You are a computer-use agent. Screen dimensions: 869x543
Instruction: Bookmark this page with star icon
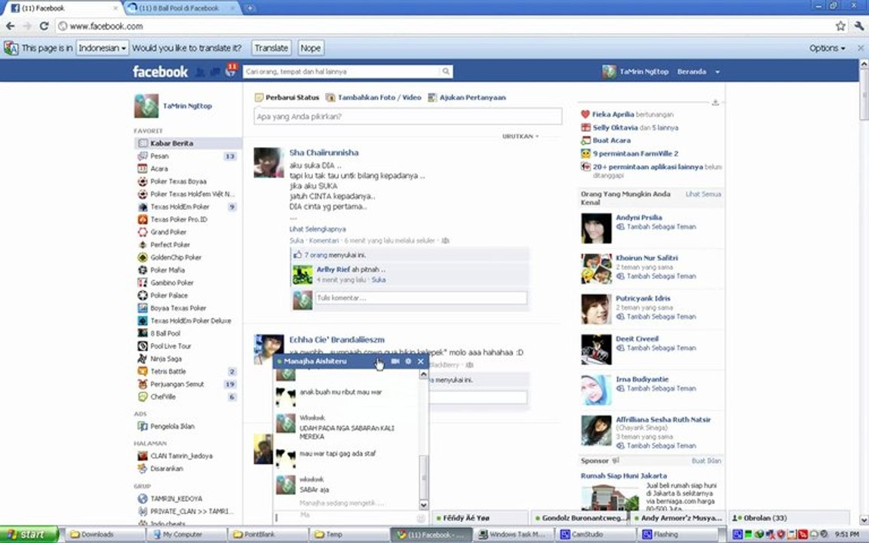click(840, 26)
